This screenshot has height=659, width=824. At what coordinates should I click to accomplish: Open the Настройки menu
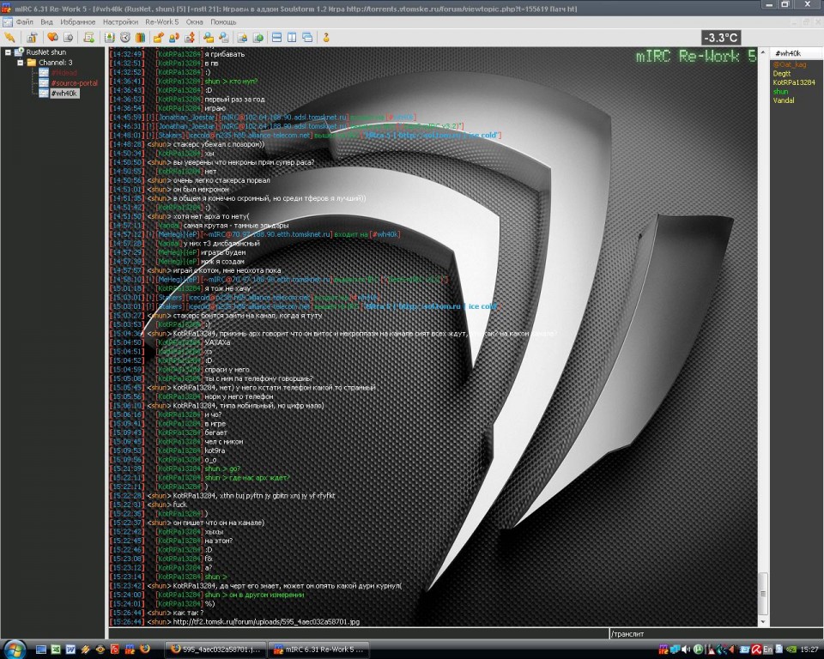(120, 22)
